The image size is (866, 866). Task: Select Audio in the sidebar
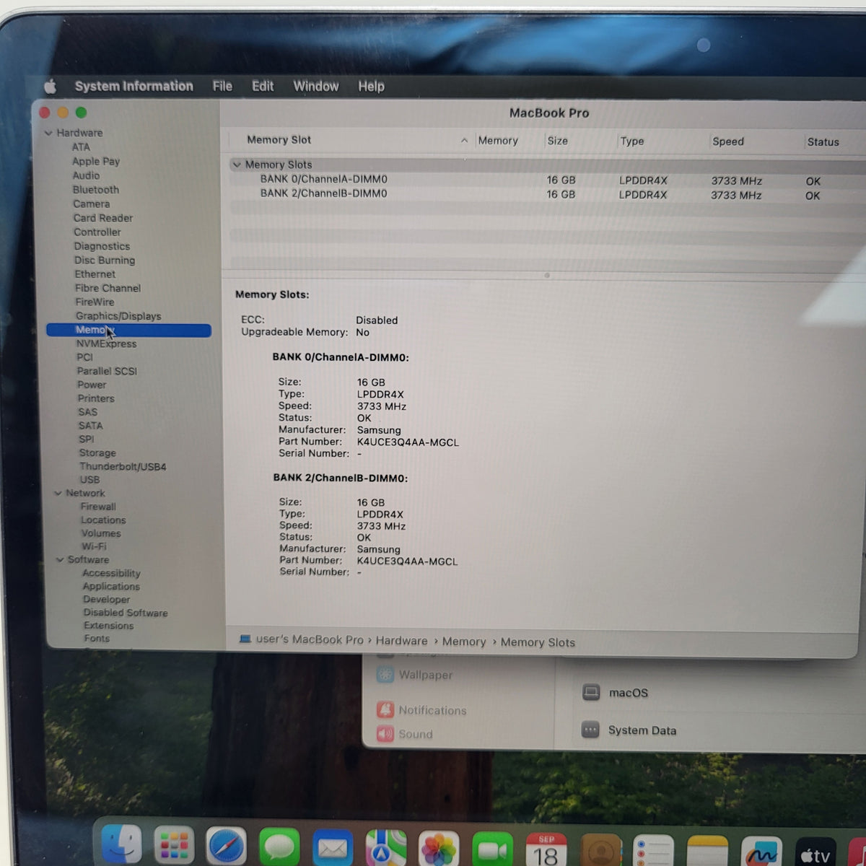point(86,175)
